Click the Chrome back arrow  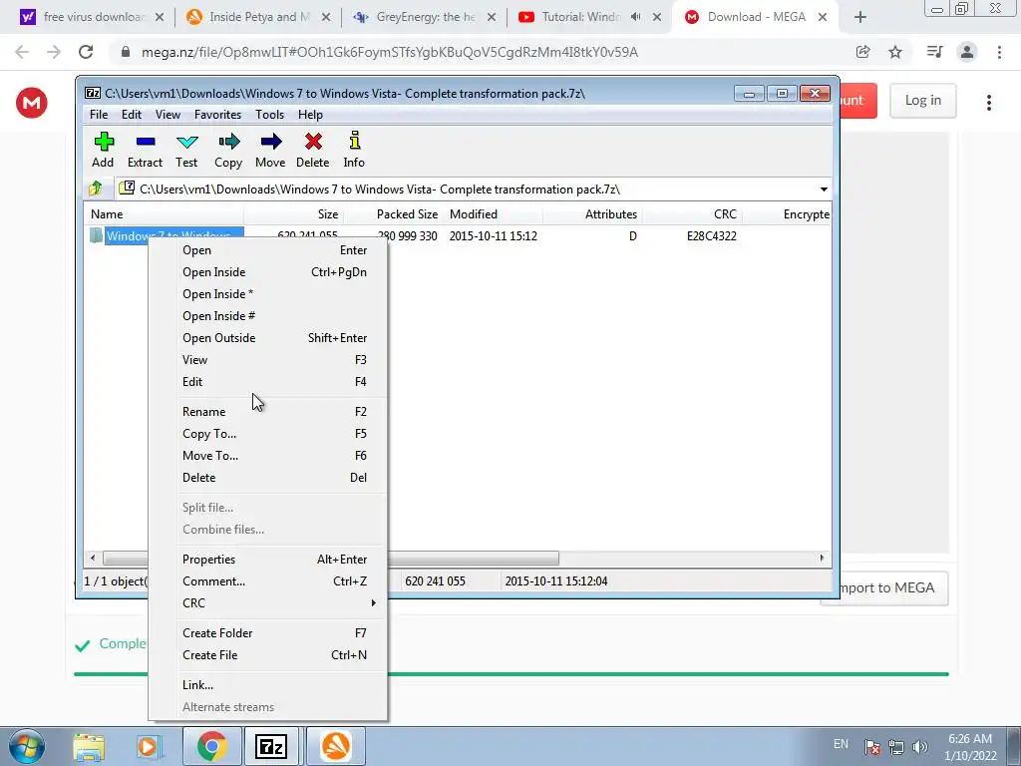coord(22,52)
